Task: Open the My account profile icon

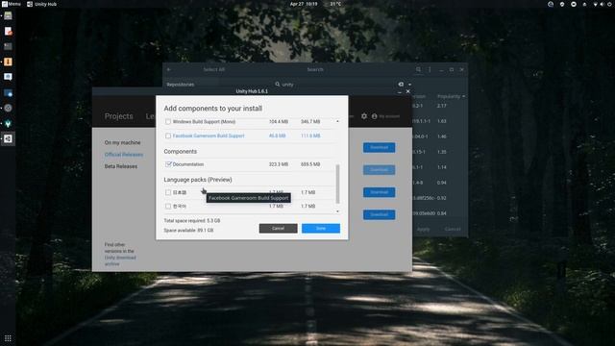Action: [x=374, y=116]
